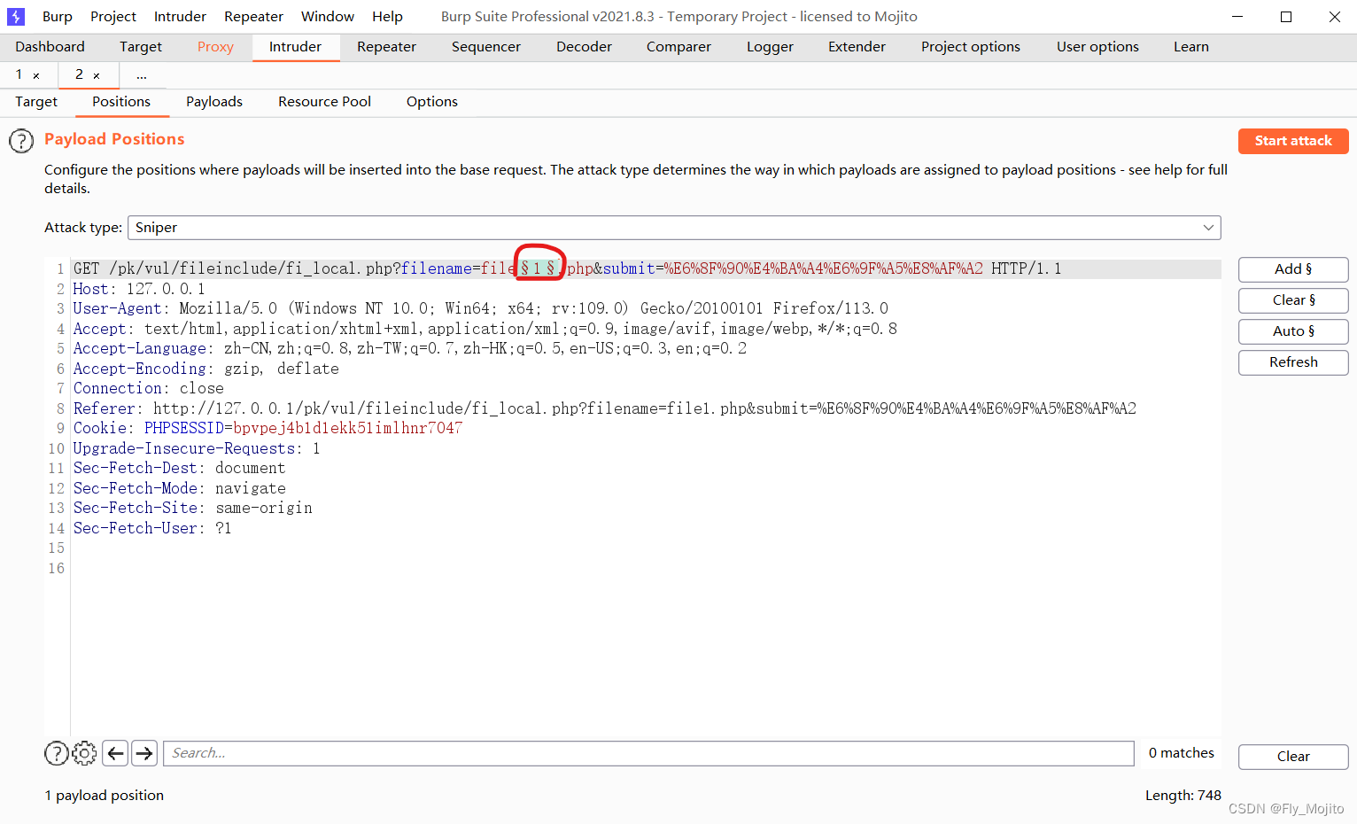Switch to the Sequencer tab
The width and height of the screenshot is (1357, 824).
pyautogui.click(x=486, y=47)
